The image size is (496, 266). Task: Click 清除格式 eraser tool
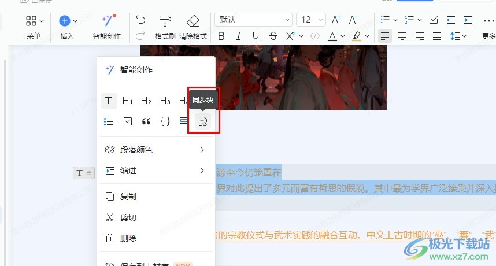click(193, 28)
